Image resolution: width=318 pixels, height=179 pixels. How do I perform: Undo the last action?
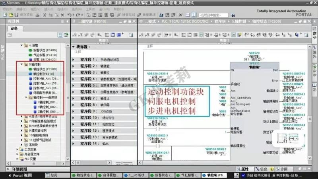[x=69, y=15]
